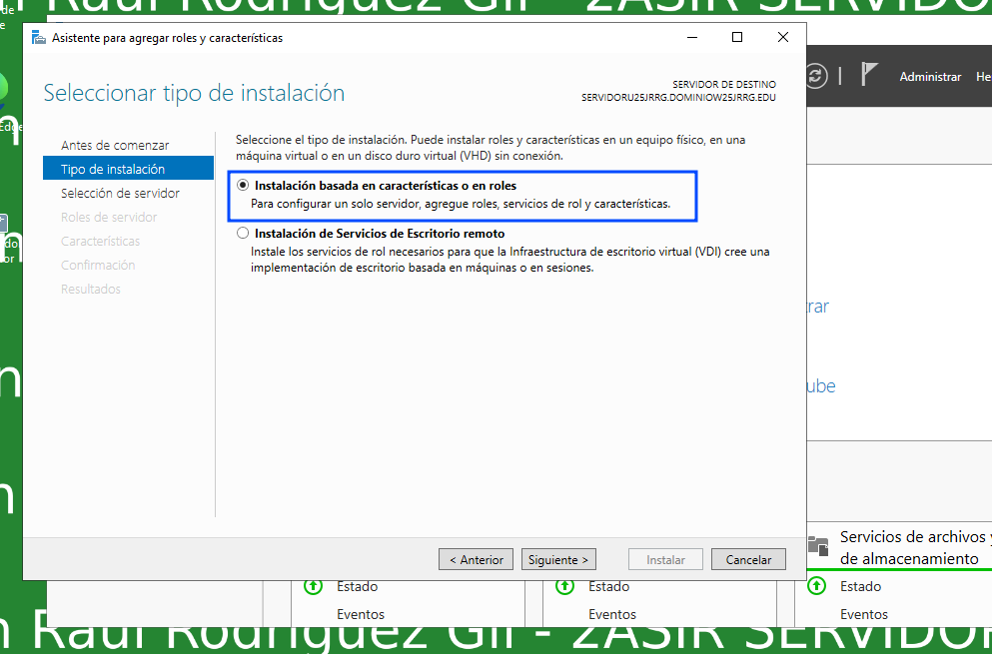Image resolution: width=992 pixels, height=654 pixels.
Task: Click the SERVIDORU25JRRG.DOMINIOW25JRRG.EDU destination server text
Action: [678, 98]
